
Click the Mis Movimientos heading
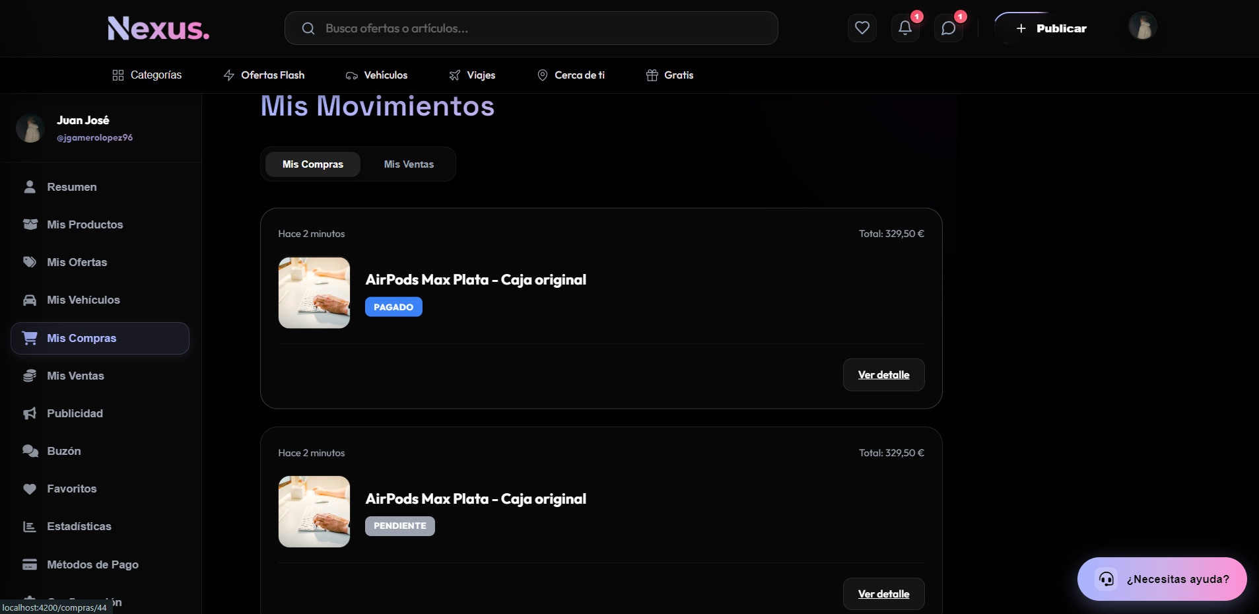(x=378, y=106)
